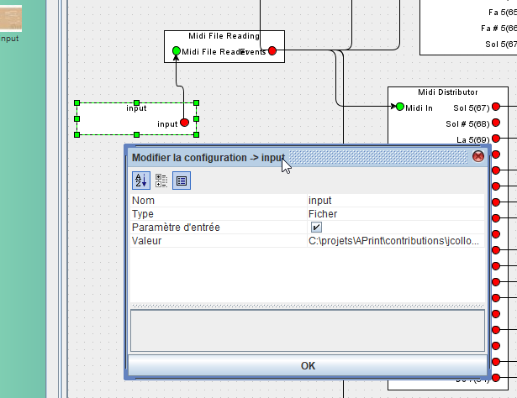Click the red Sol # 5(68) port
This screenshot has width=517, height=398.
pos(496,123)
